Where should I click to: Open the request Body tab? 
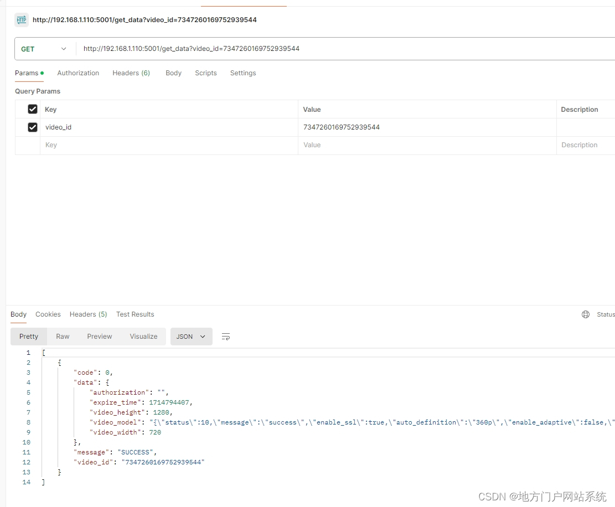173,73
